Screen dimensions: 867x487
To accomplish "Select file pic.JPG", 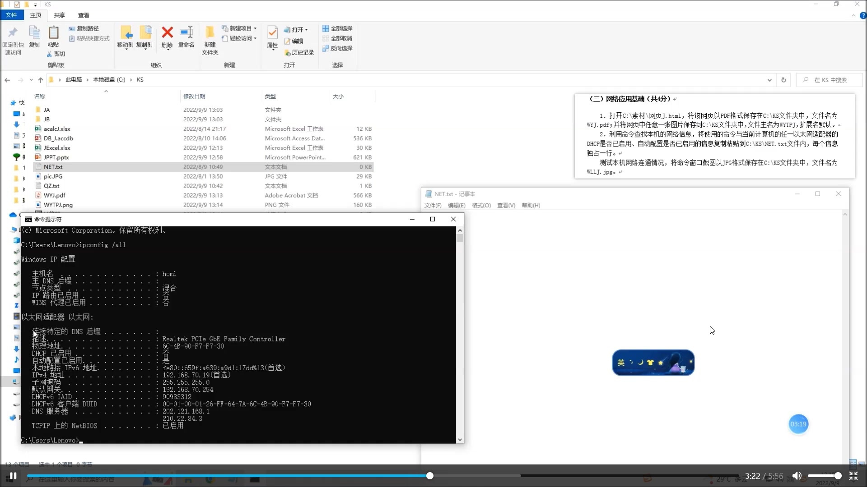I will 203,176.
